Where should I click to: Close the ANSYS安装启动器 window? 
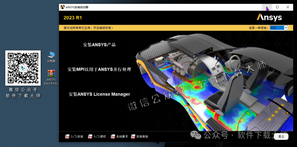pyautogui.click(x=288, y=7)
